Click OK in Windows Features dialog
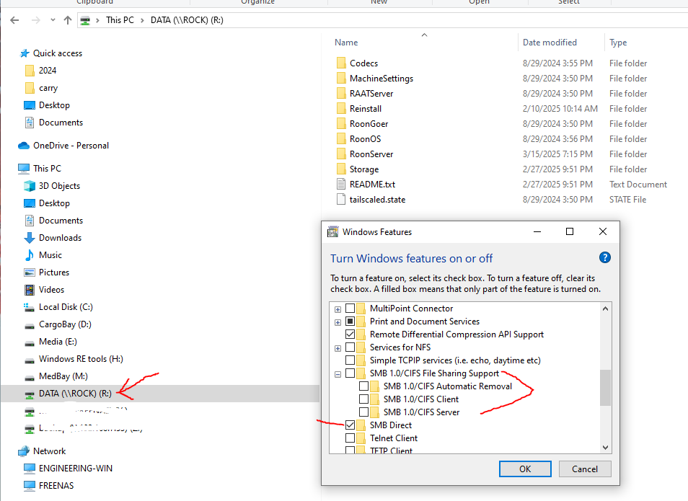 coord(525,469)
